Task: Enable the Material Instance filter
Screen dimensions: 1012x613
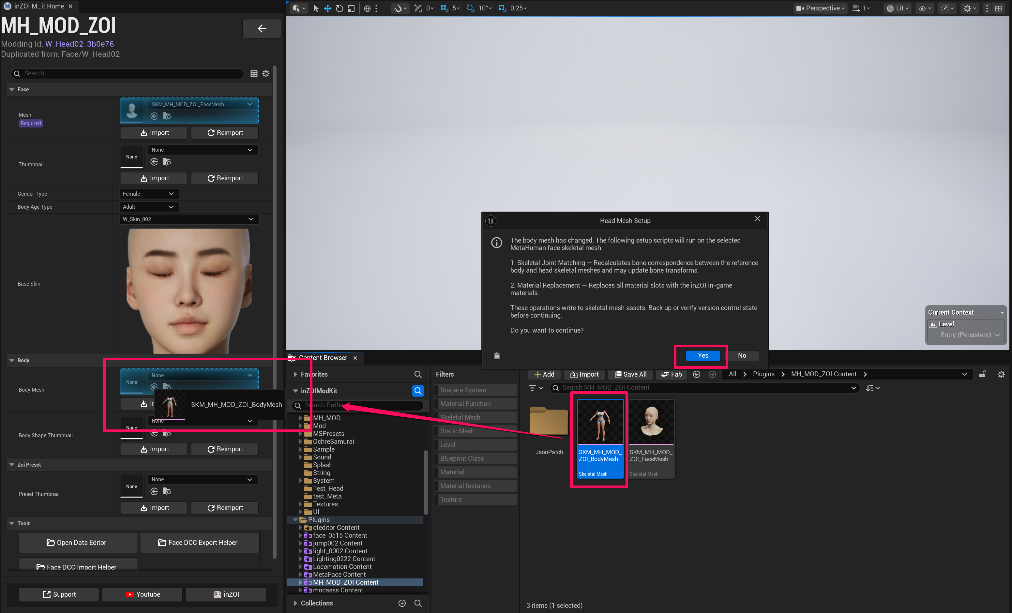Action: click(476, 486)
